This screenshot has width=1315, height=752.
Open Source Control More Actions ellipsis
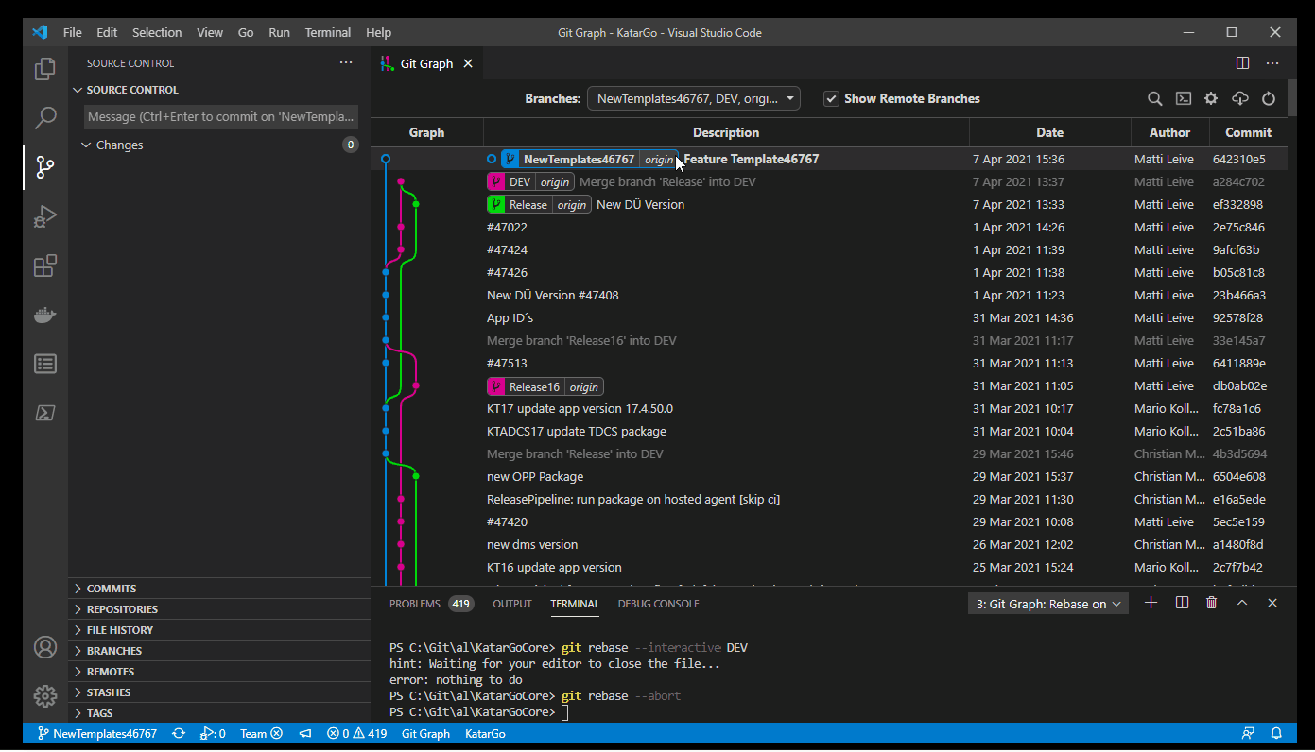pos(346,63)
